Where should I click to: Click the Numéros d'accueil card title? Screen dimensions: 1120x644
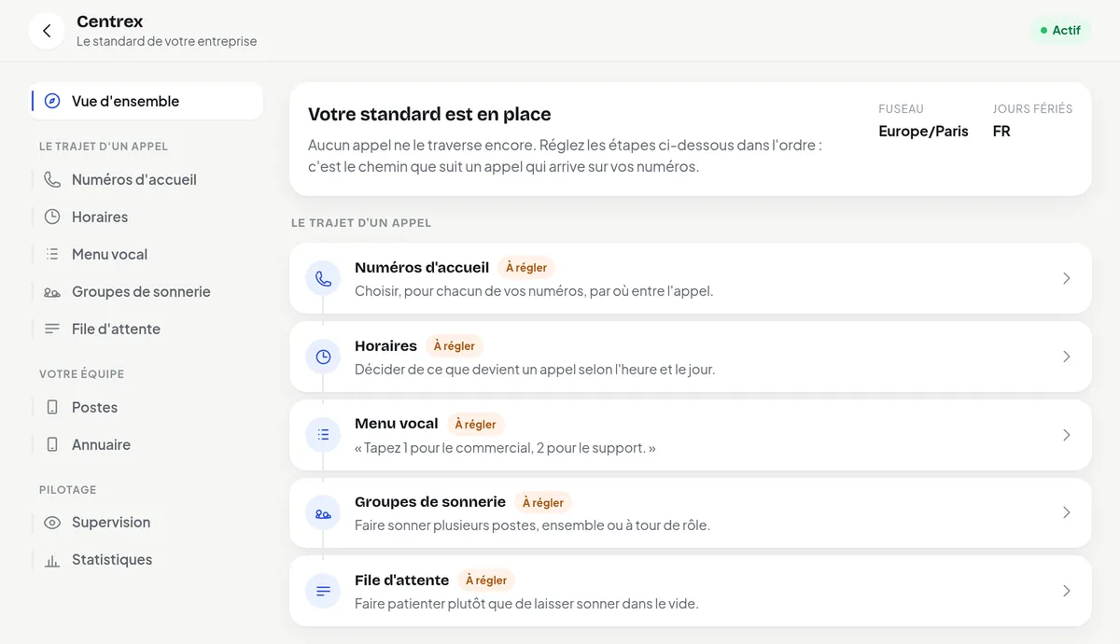(422, 267)
